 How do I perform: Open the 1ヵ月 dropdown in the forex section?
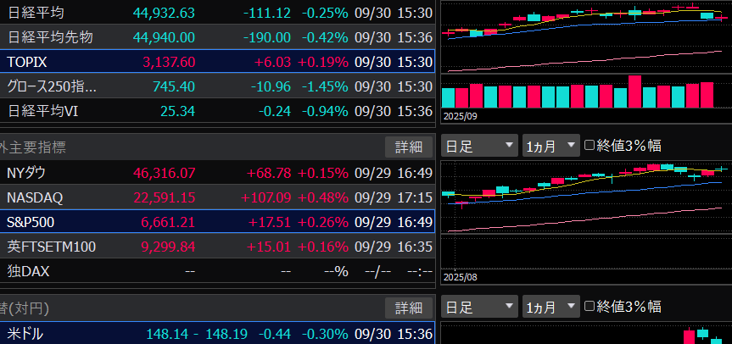(x=550, y=307)
